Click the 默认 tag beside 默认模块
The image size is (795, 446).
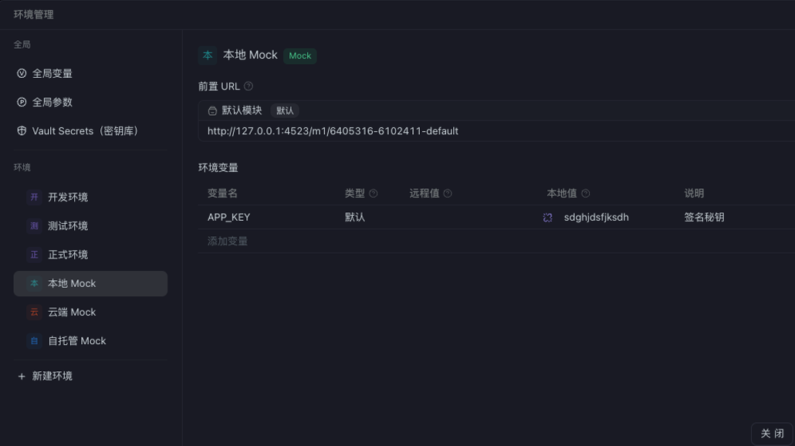[x=285, y=110]
